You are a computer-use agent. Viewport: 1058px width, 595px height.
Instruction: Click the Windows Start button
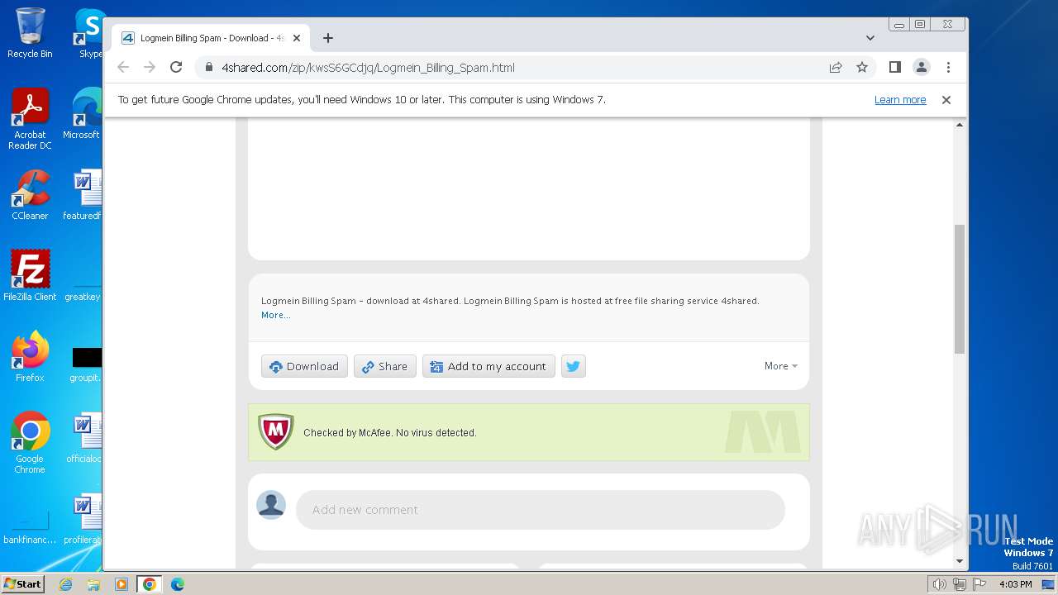coord(22,584)
